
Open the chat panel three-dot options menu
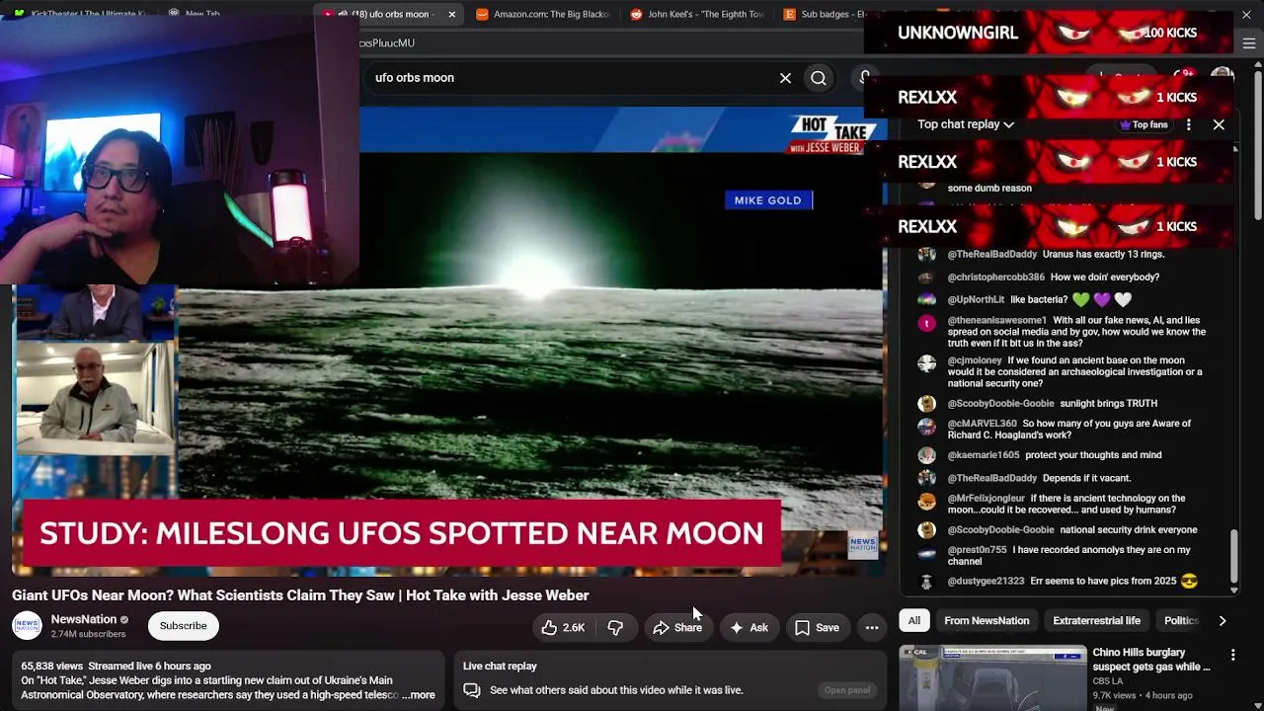pos(1189,124)
